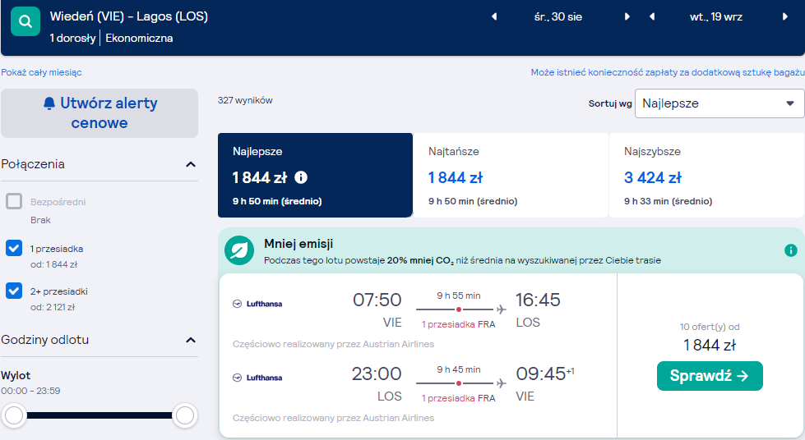This screenshot has height=440, width=805.
Task: Click the green search magnifier icon
Action: click(25, 21)
